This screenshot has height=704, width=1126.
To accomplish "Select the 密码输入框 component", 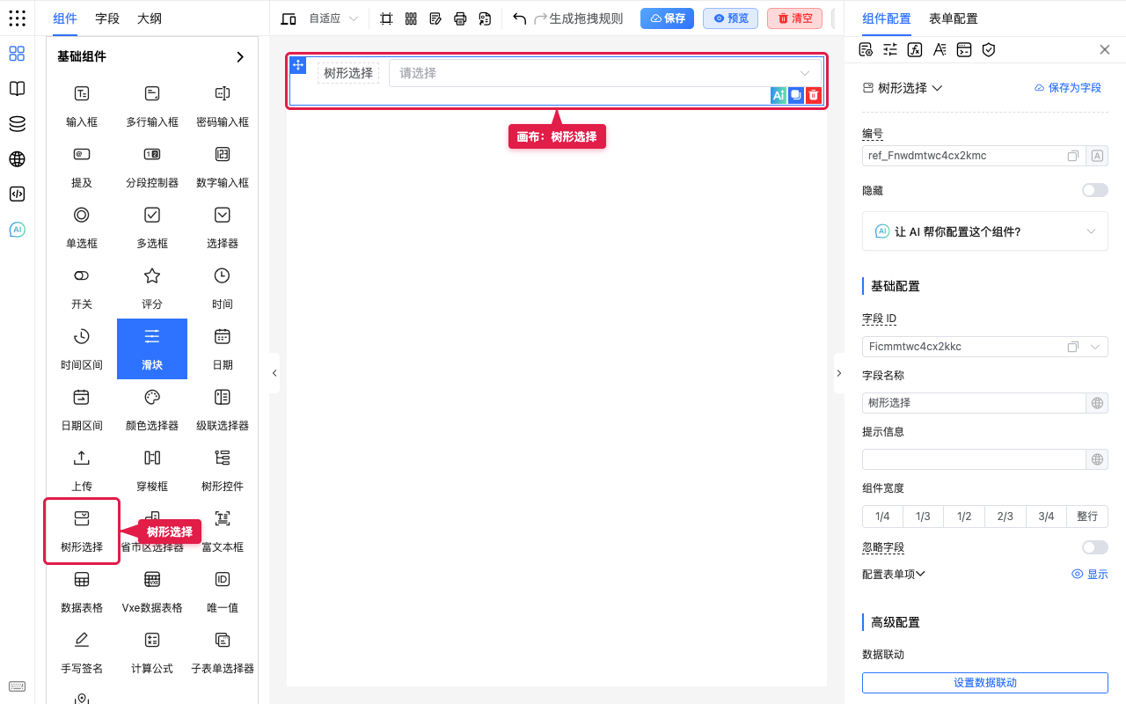I will tap(223, 106).
